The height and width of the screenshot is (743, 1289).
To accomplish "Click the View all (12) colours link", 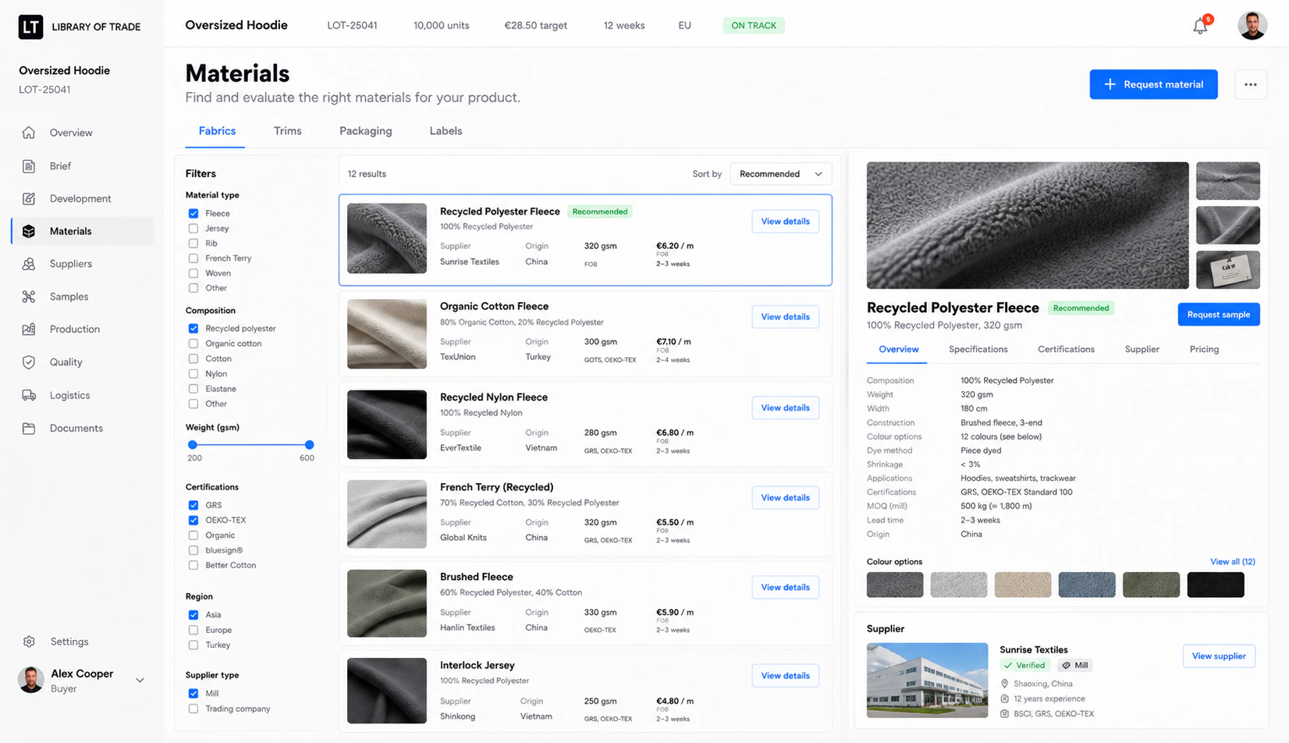I will 1233,562.
